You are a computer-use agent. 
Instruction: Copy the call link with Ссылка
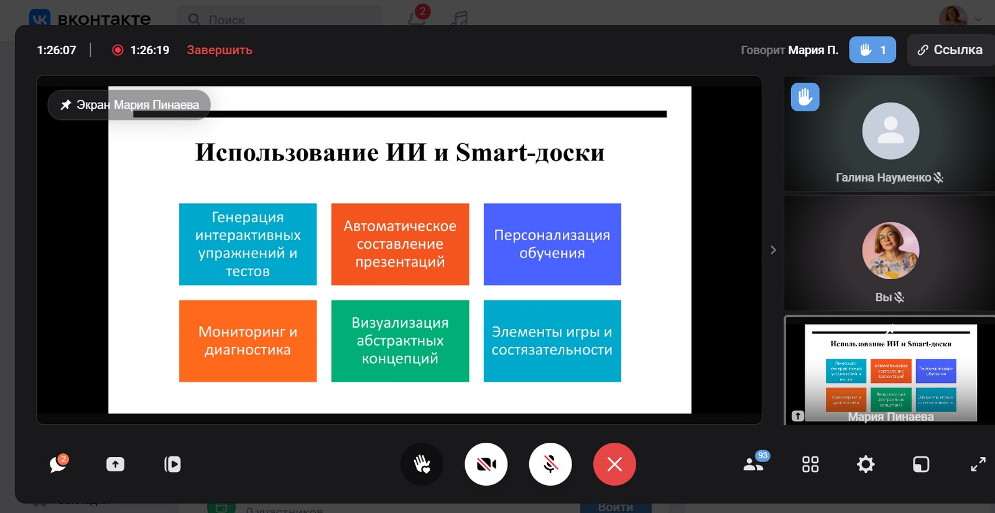[950, 50]
